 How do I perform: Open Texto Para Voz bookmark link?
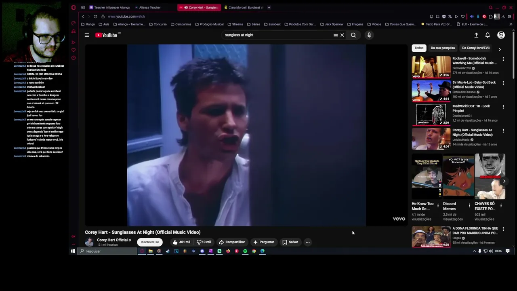[436, 24]
